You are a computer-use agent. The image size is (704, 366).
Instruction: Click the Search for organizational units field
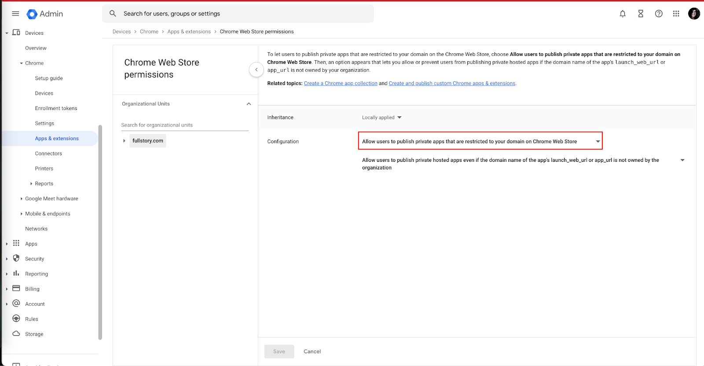click(185, 125)
